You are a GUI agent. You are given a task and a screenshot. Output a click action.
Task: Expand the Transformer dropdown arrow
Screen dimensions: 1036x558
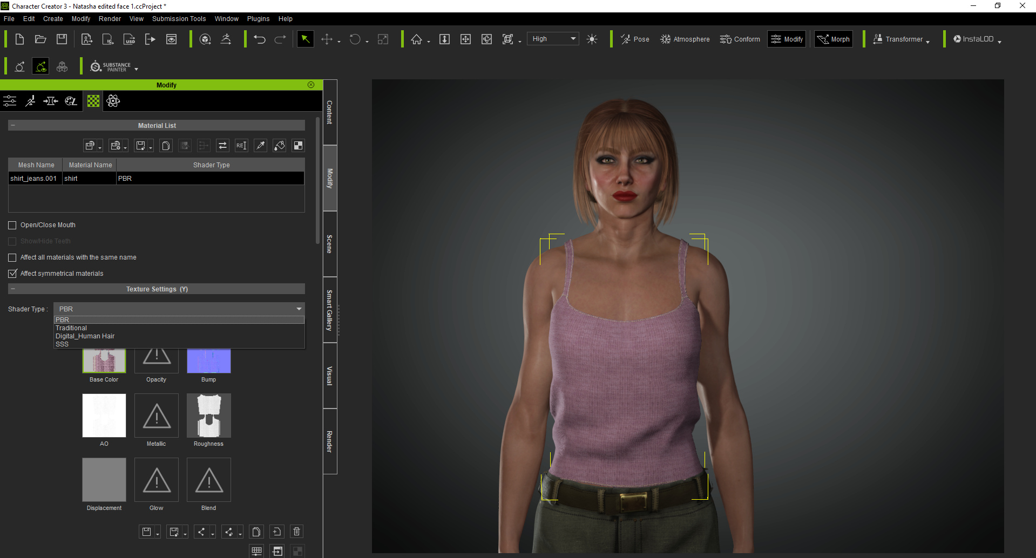click(928, 42)
